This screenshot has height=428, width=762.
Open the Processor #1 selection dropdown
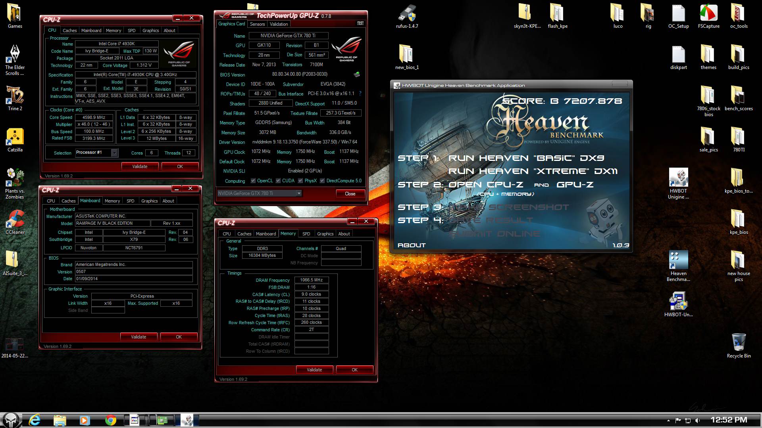[114, 153]
